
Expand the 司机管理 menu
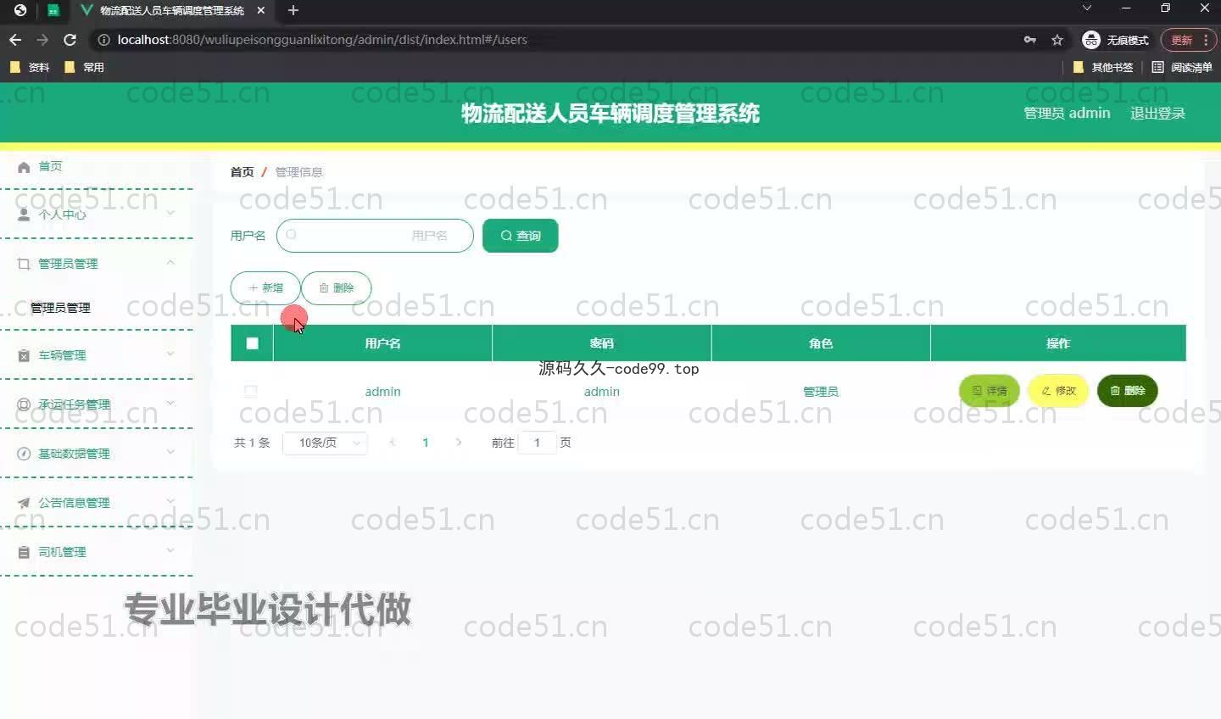coord(170,550)
